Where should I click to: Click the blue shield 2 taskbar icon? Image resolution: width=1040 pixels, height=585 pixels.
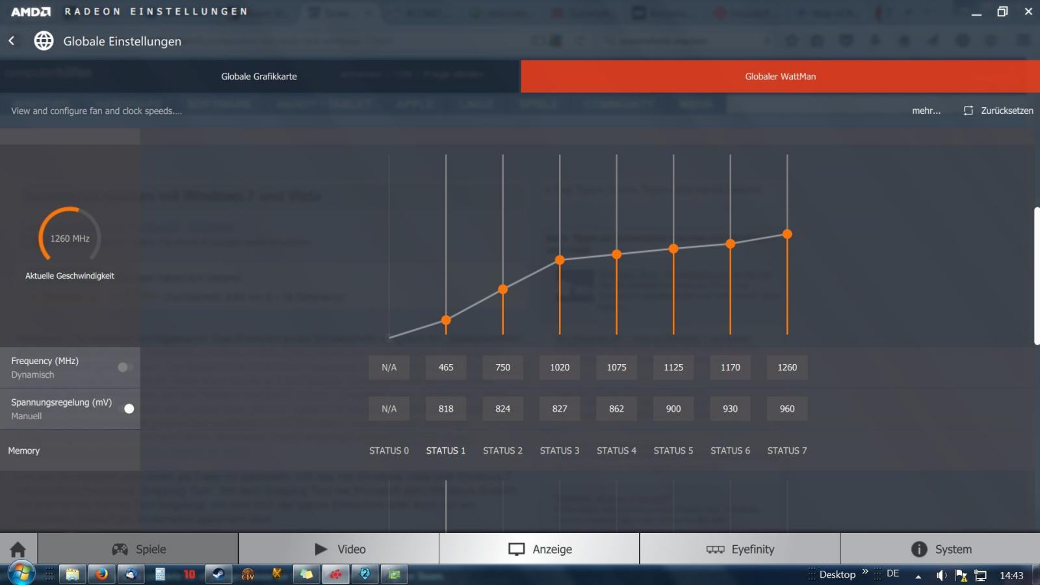click(x=365, y=574)
